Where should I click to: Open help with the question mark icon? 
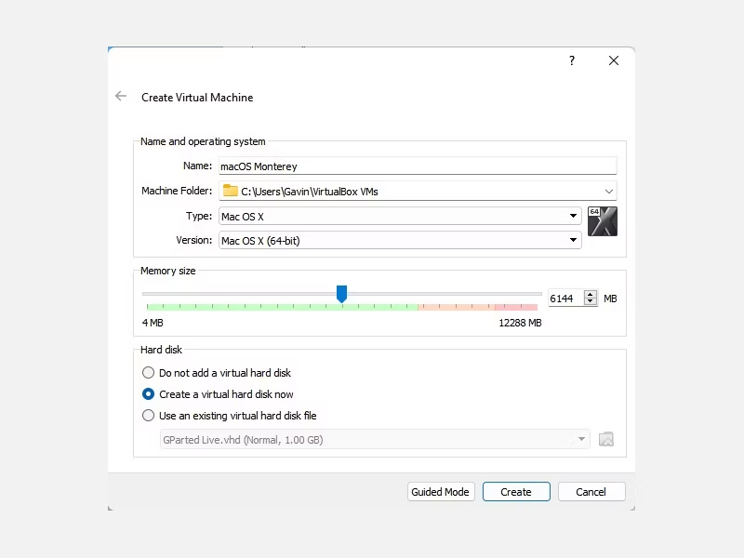pos(571,60)
